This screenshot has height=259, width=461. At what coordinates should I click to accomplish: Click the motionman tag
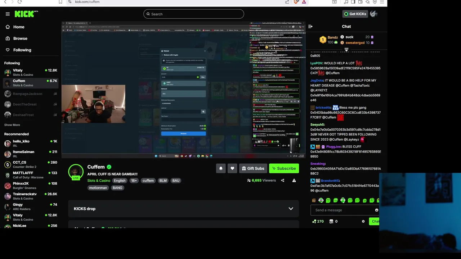click(x=98, y=188)
